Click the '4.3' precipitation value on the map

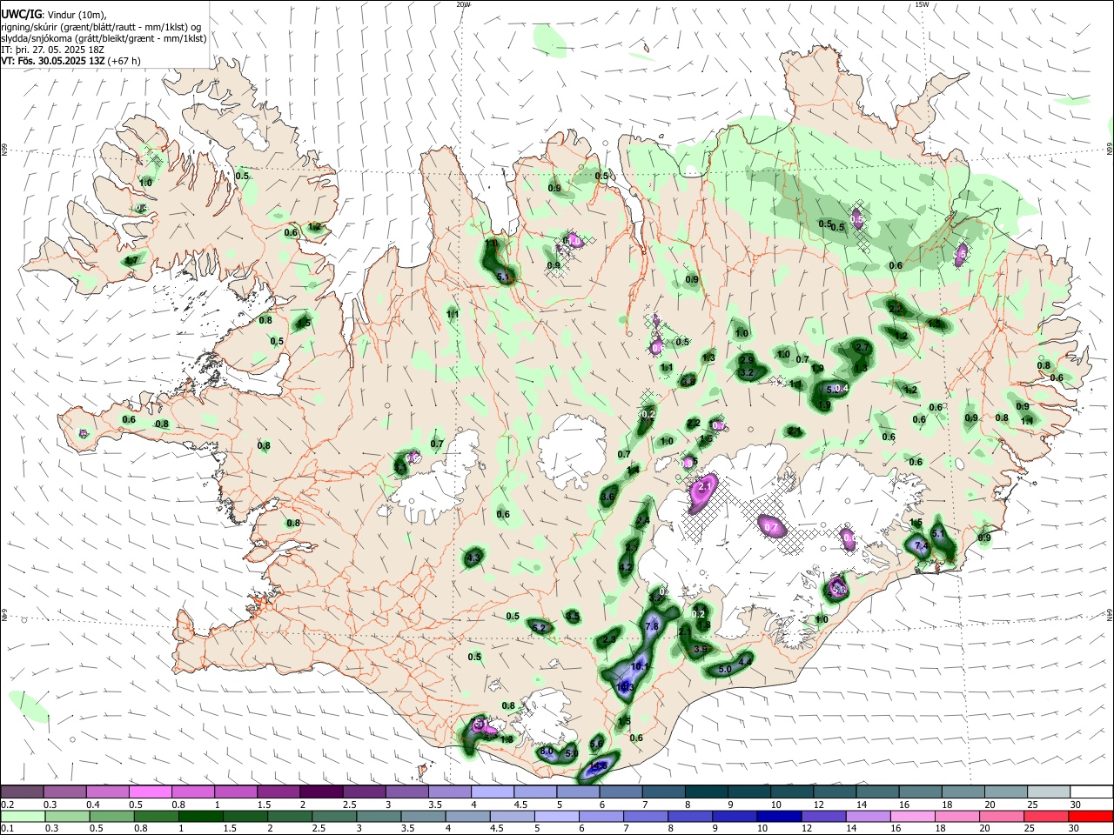point(474,558)
